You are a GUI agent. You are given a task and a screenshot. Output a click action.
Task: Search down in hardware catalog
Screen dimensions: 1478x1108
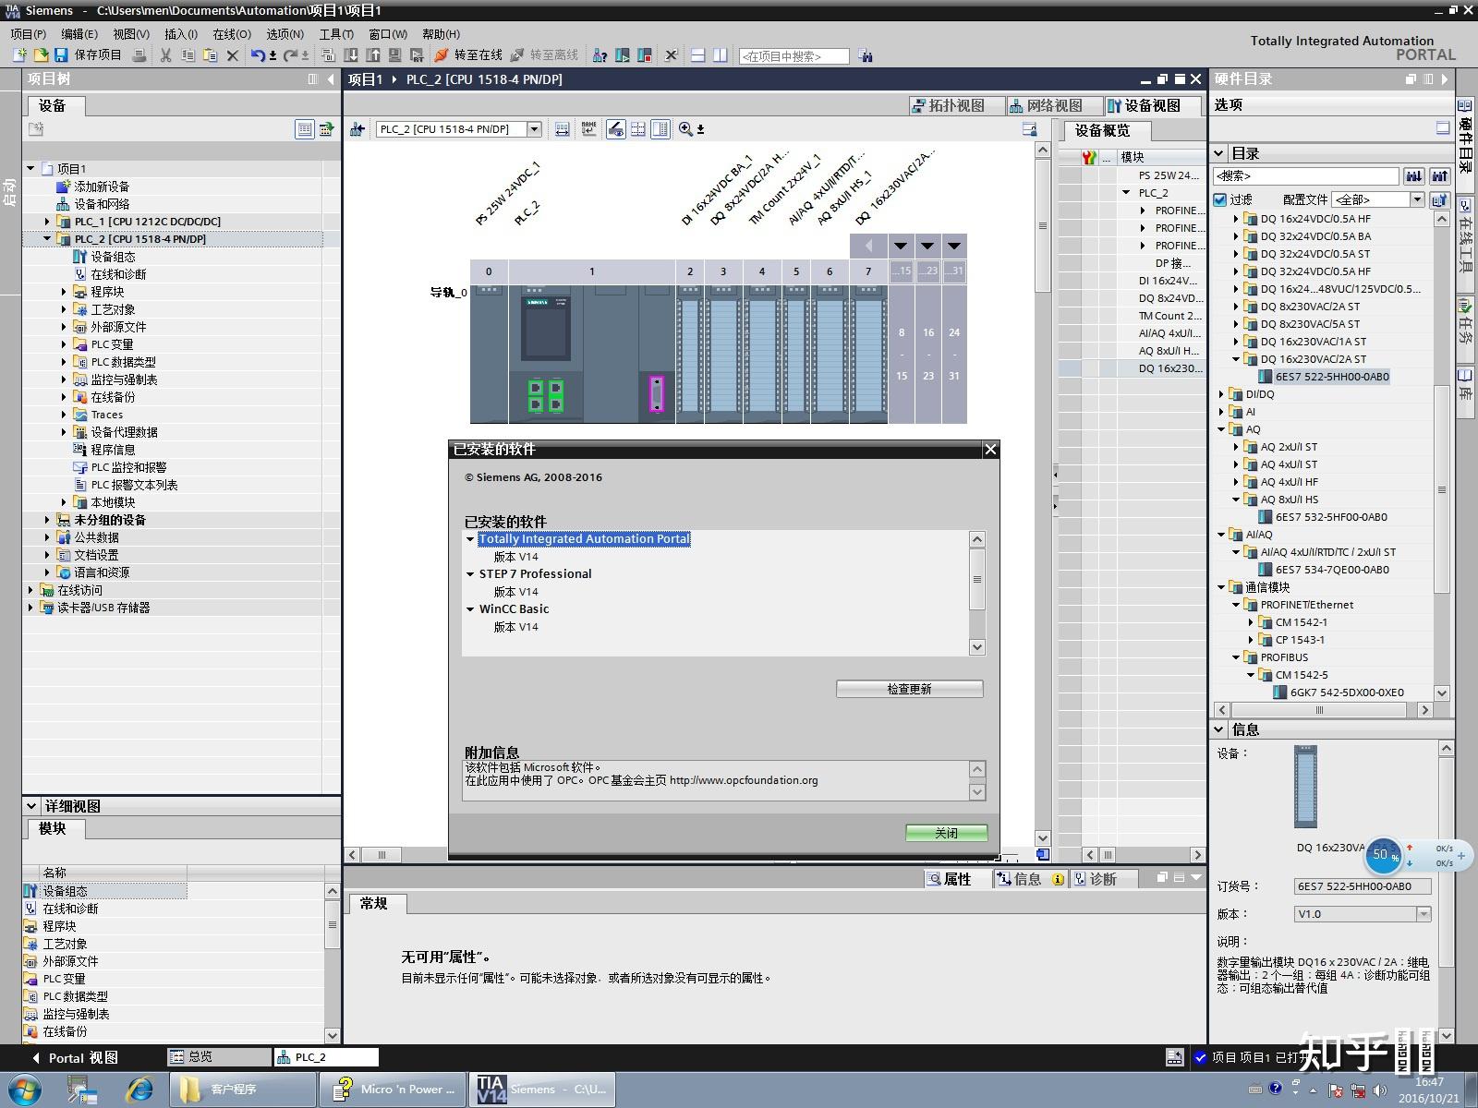(x=1414, y=175)
